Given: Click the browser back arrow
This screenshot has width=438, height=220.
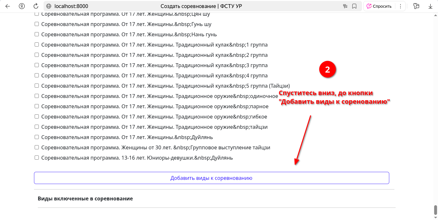Looking at the screenshot, I should point(8,6).
